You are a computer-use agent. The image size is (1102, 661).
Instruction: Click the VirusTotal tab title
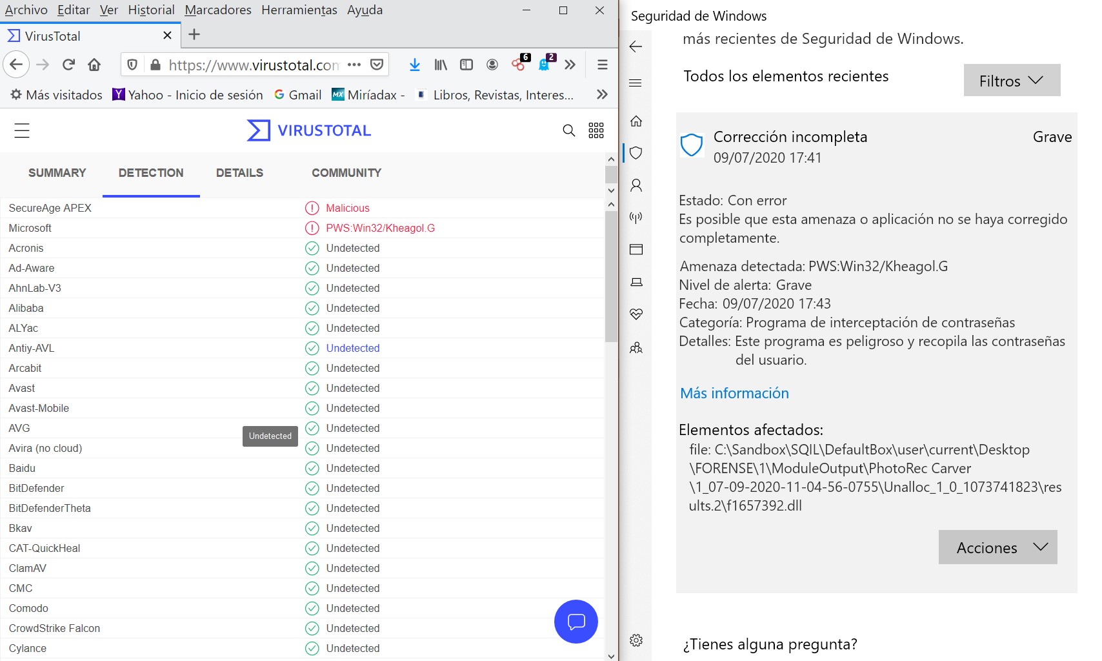(x=53, y=36)
